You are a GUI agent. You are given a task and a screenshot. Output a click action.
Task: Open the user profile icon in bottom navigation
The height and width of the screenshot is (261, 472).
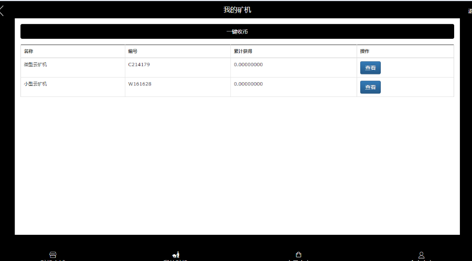422,255
